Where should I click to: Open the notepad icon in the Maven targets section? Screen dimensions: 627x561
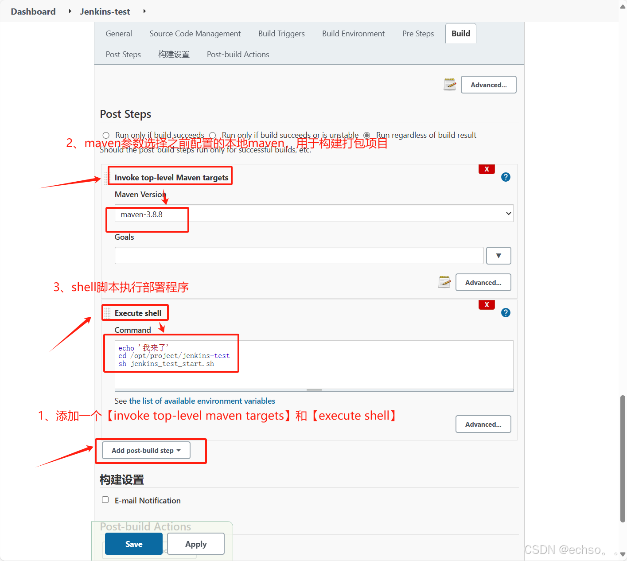click(444, 282)
